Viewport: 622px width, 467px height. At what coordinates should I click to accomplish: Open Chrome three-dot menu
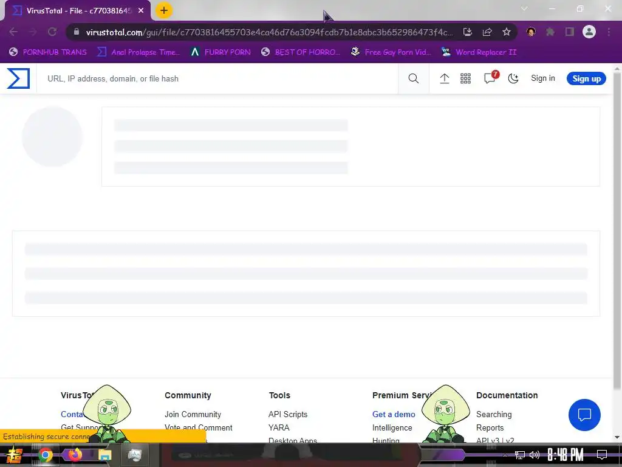609,32
